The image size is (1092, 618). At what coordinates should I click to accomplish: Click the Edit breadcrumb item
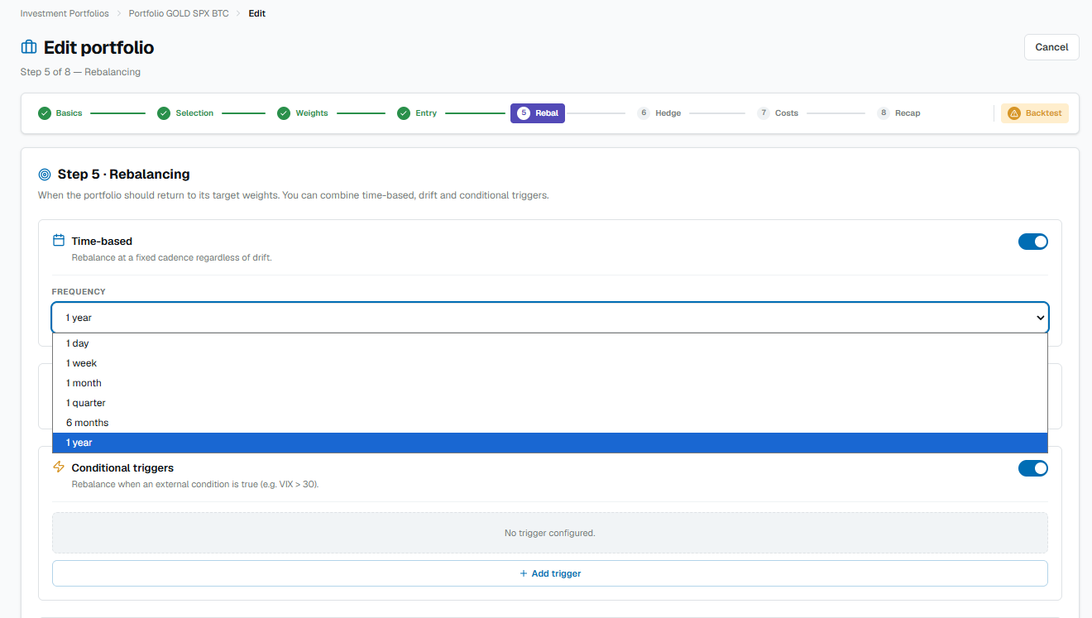point(257,13)
